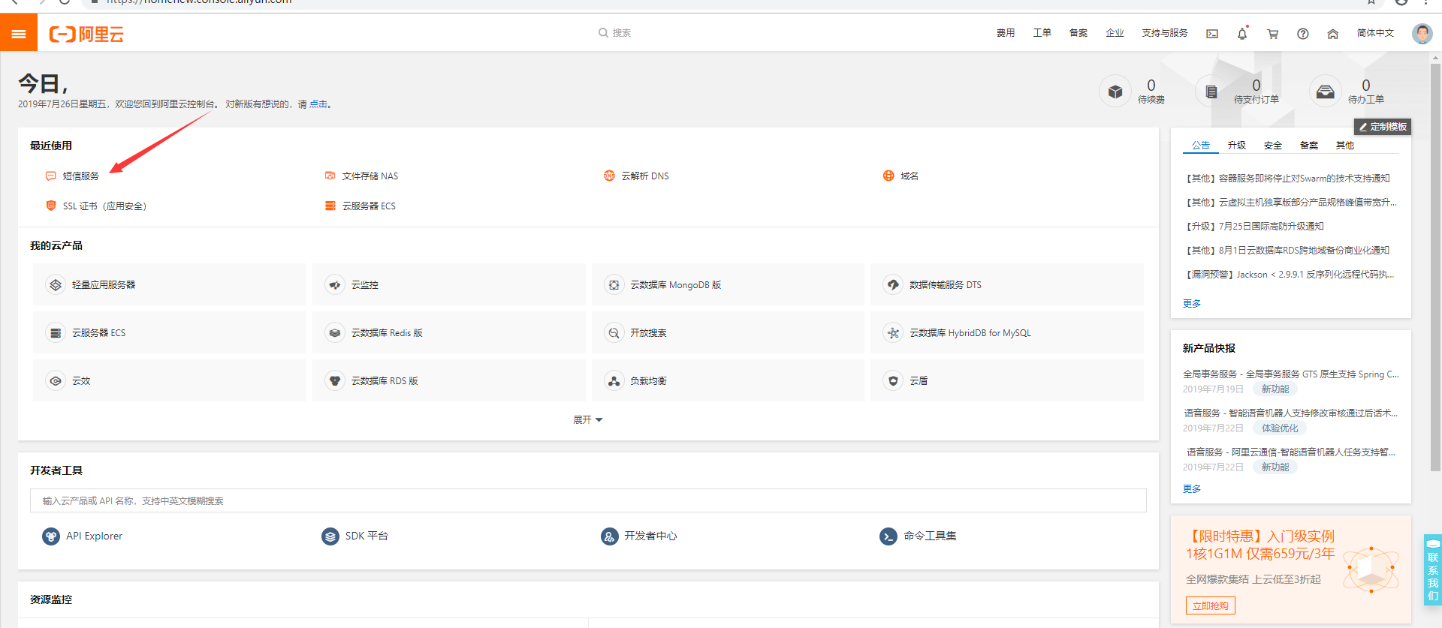This screenshot has width=1442, height=628.
Task: Click the 待续费 box icon
Action: coord(1115,92)
